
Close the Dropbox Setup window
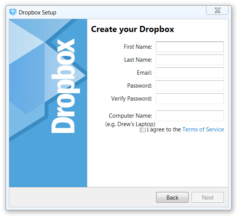pyautogui.click(x=217, y=10)
